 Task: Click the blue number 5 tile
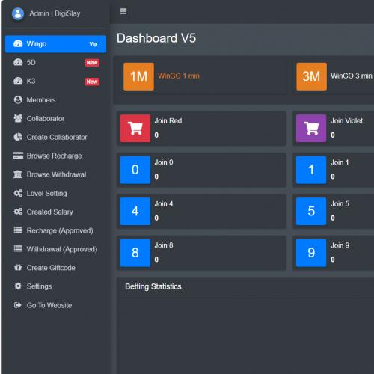[x=311, y=212]
